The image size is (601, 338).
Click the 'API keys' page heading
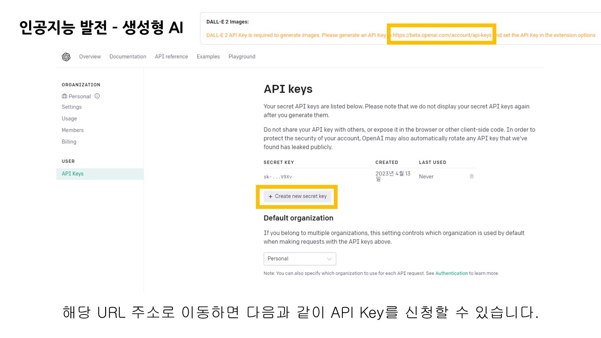tap(288, 89)
